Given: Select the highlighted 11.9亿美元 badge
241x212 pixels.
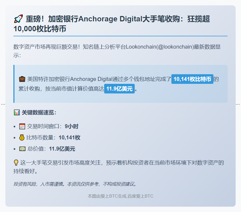Looking at the screenshot, I should click(x=119, y=89).
